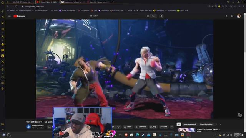Open TikTok in the Opera sidebar
The width and height of the screenshot is (246, 138).
click(3, 56)
